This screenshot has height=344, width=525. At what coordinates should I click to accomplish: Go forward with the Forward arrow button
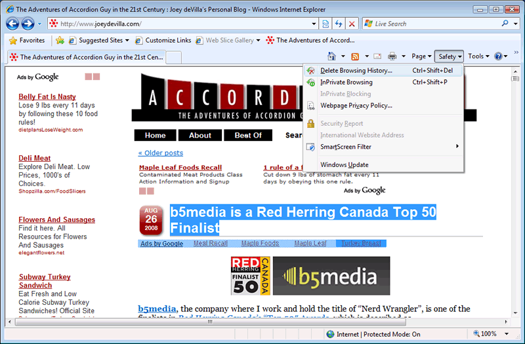tap(28, 24)
